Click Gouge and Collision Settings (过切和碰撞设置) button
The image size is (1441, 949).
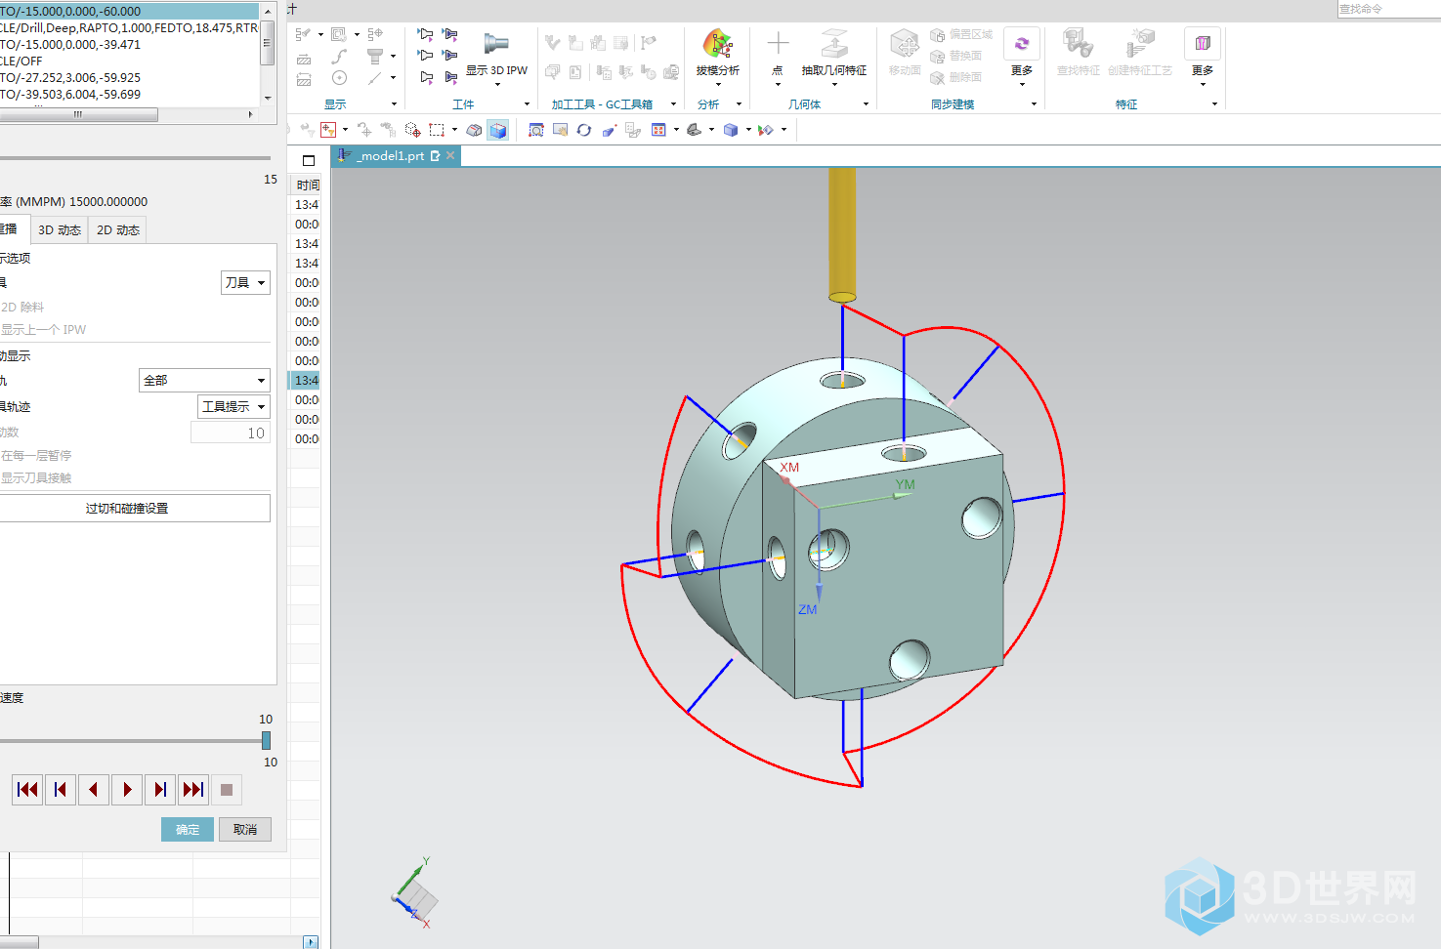coord(134,509)
